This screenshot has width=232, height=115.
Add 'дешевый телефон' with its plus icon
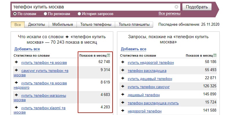[x=123, y=94]
